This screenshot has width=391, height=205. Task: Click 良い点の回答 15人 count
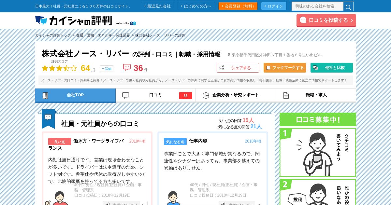tap(236, 120)
